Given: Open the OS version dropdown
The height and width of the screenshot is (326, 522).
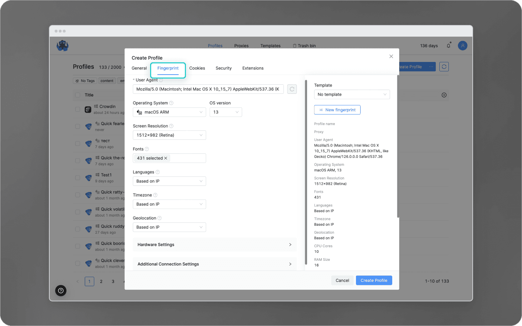Looking at the screenshot, I should click(x=225, y=112).
